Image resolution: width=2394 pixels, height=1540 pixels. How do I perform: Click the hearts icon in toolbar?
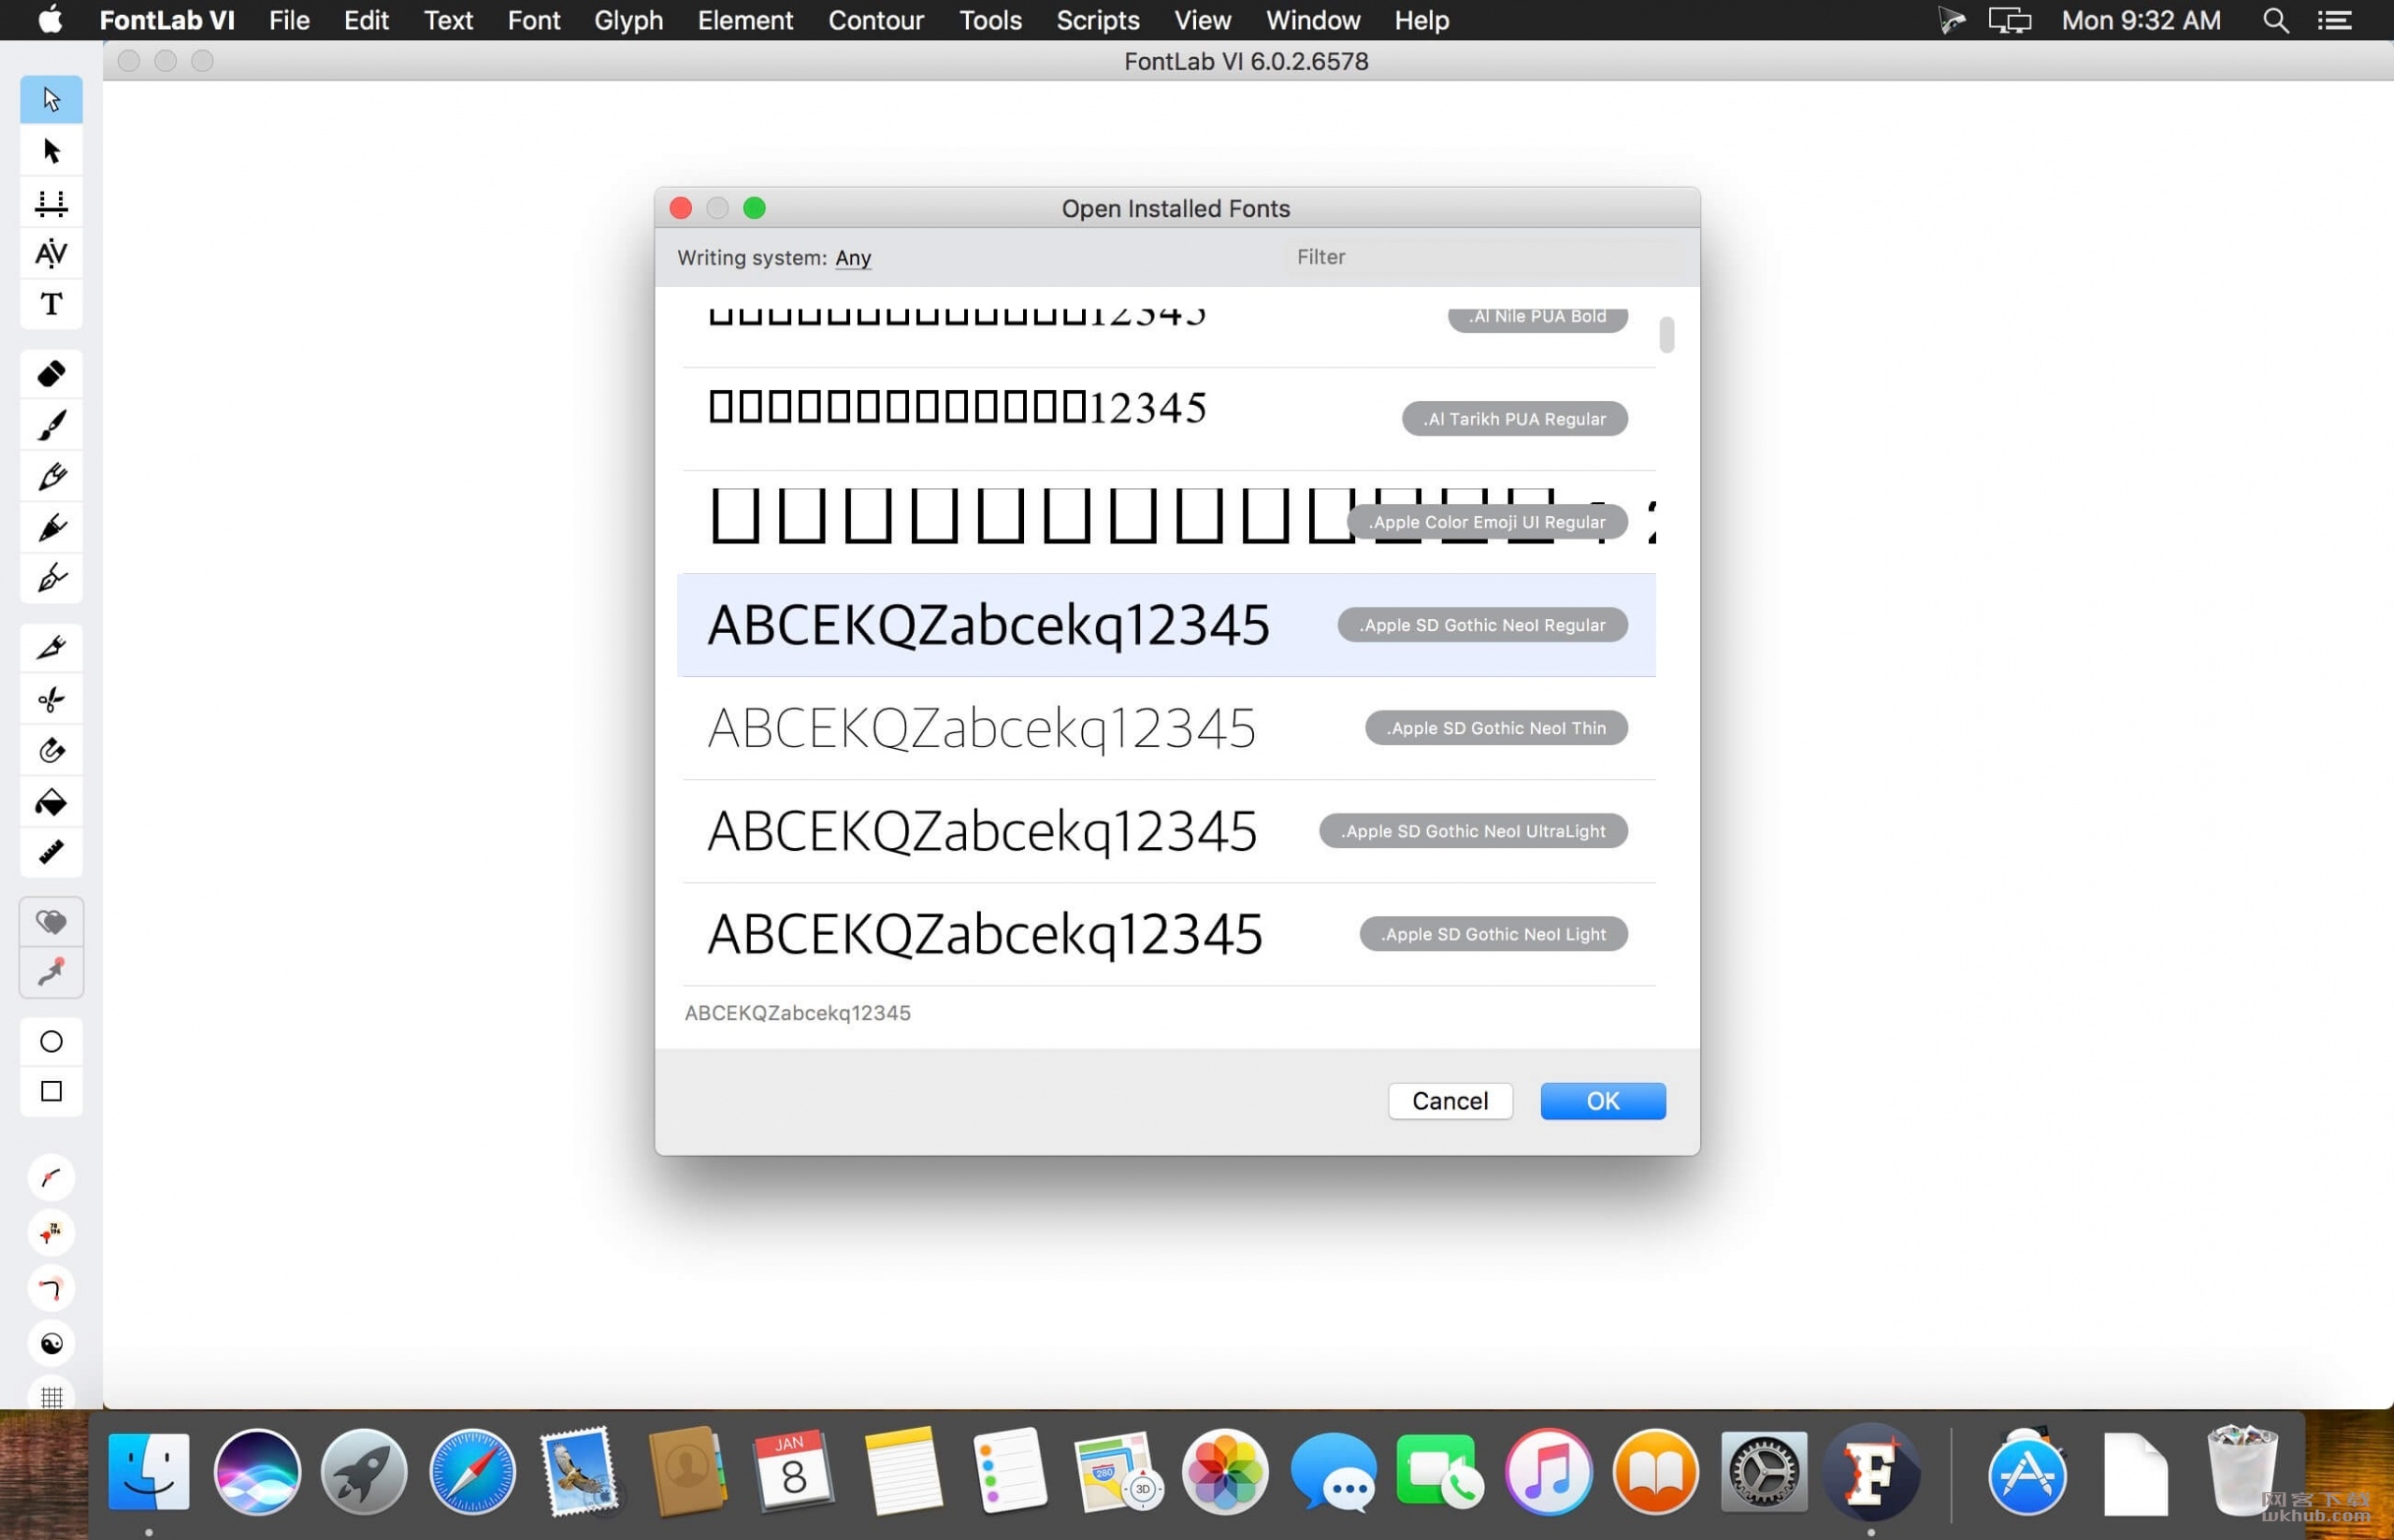[51, 922]
